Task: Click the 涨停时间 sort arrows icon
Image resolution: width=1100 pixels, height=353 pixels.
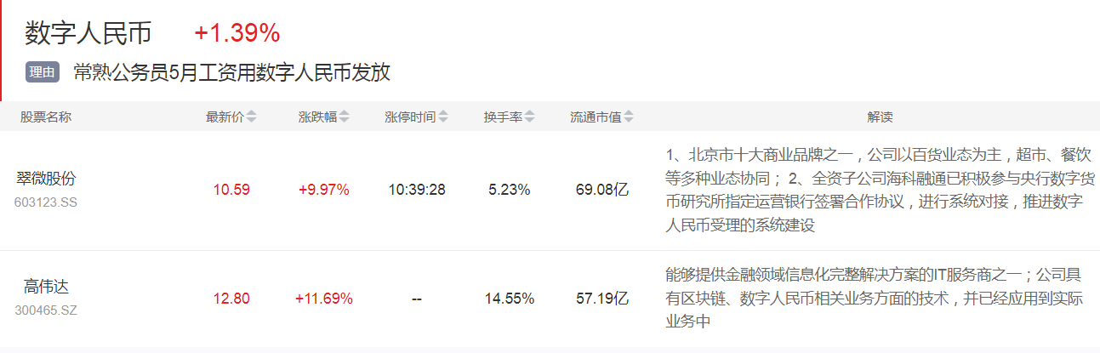Action: tap(443, 117)
